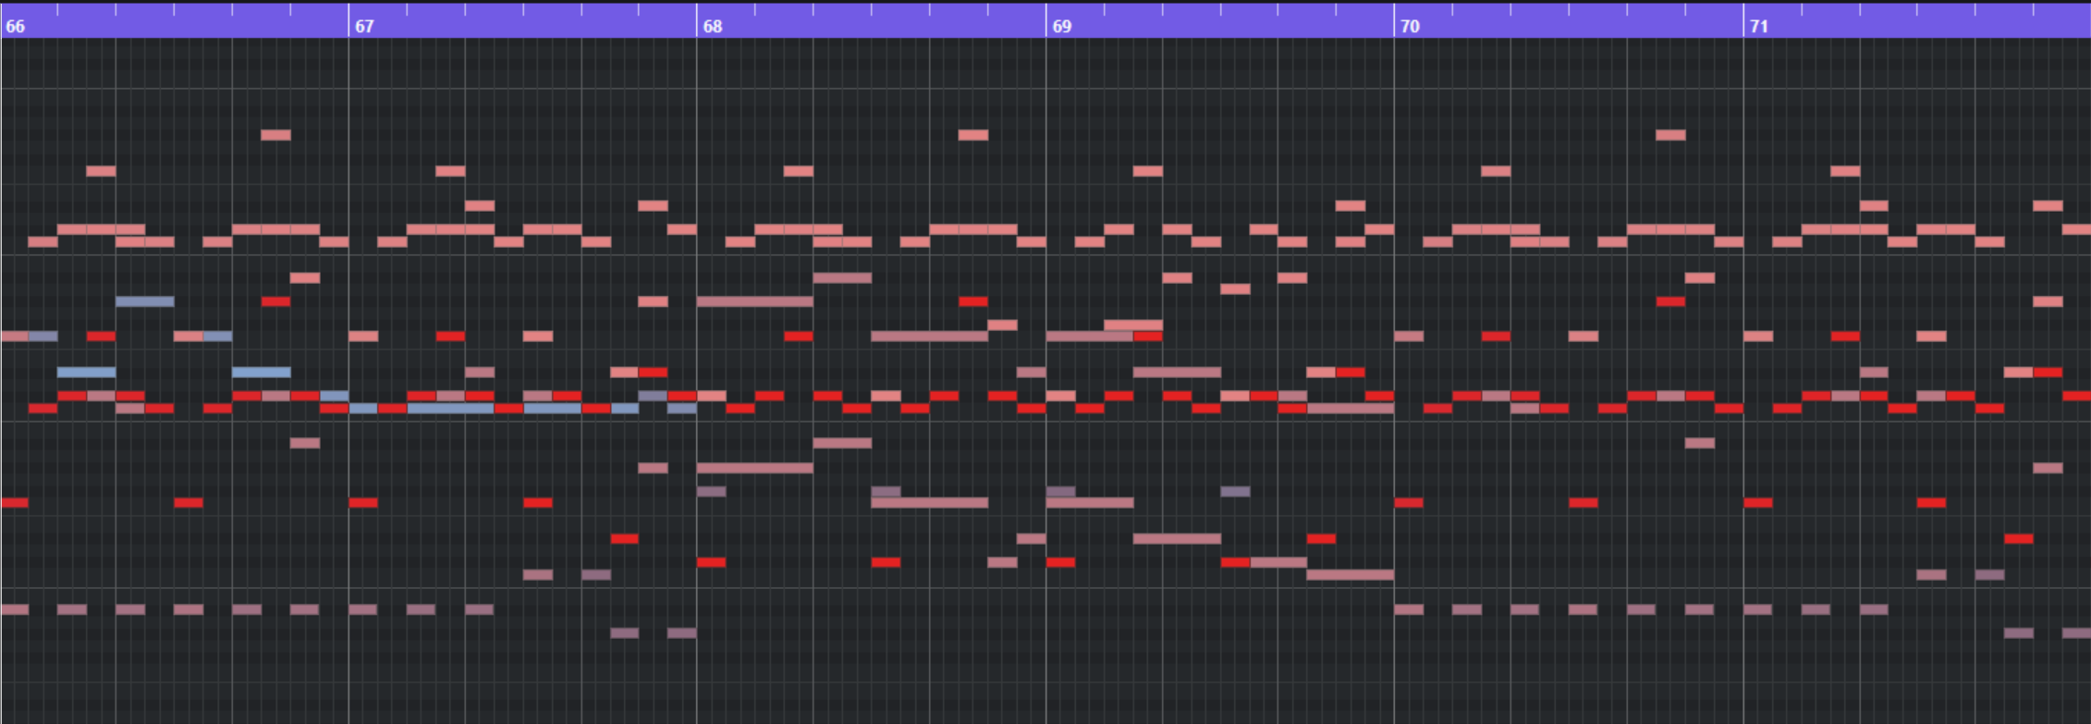Go to bar 71 on the ruler
Viewport: 2091px width, 724px height.
point(1758,27)
